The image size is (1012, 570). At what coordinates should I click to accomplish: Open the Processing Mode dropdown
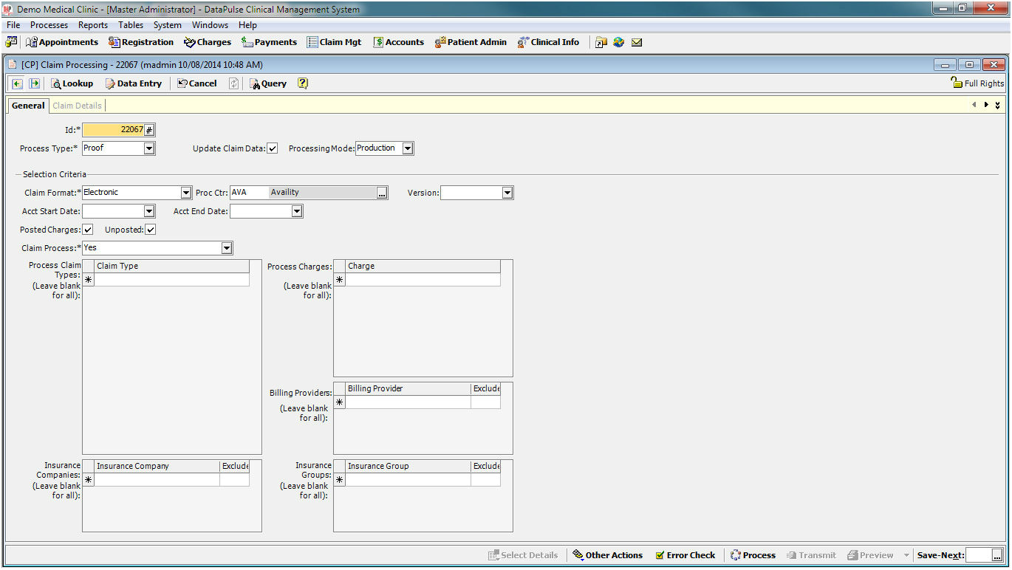coord(408,148)
